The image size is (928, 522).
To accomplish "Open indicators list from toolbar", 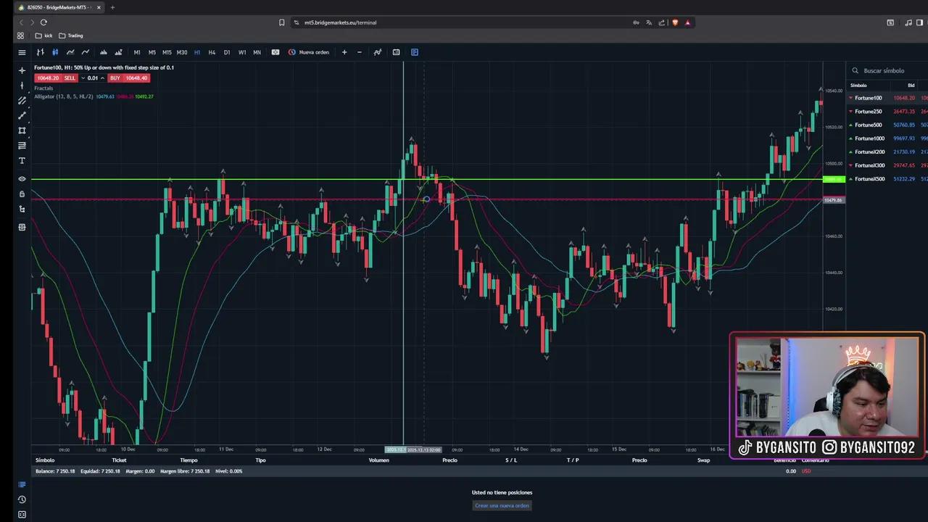I will (378, 52).
